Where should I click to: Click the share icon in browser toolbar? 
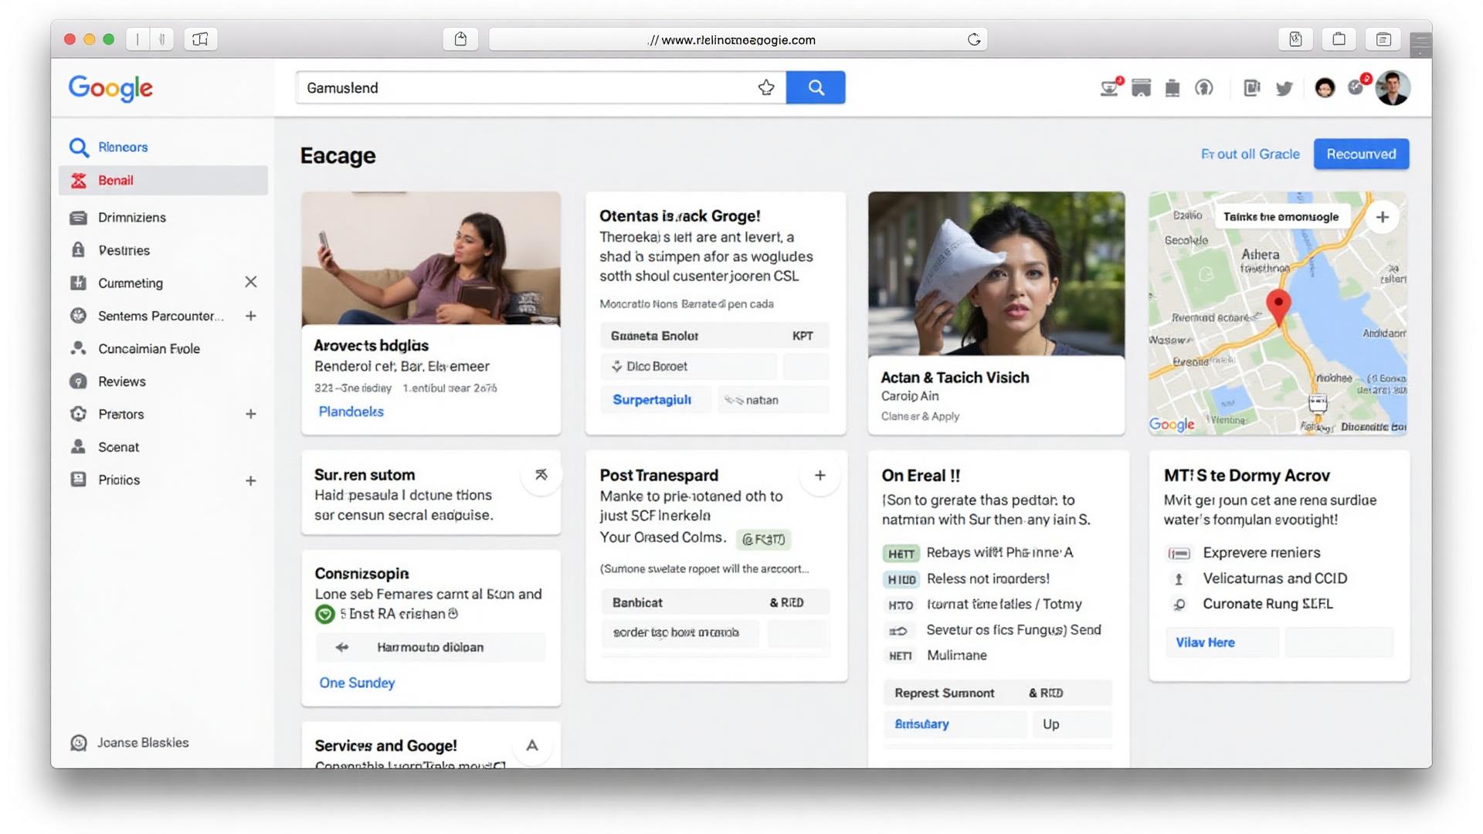pos(460,39)
